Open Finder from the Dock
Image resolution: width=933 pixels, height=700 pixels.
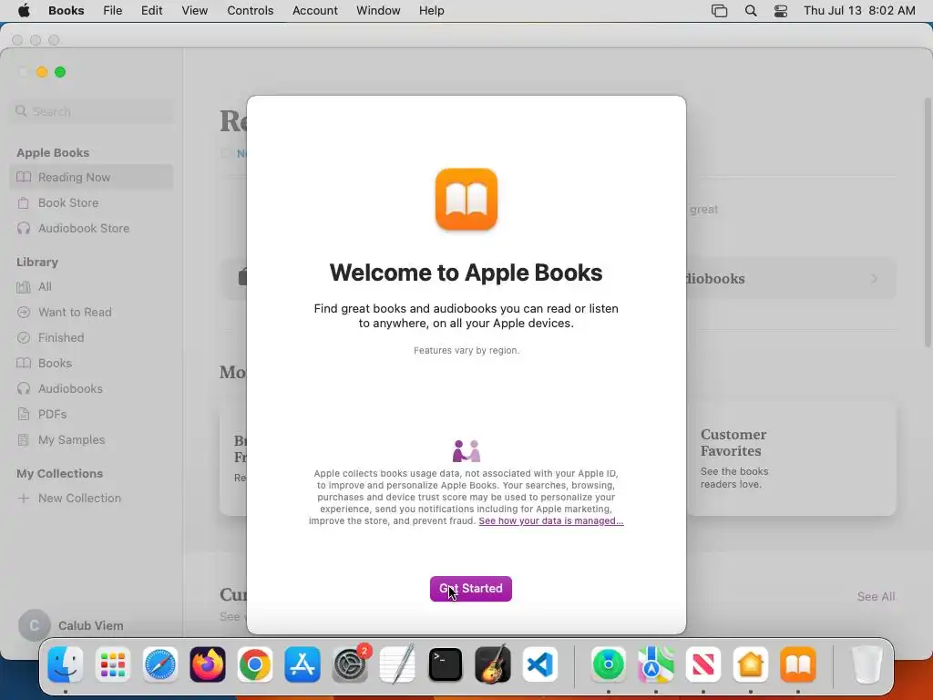pos(66,664)
